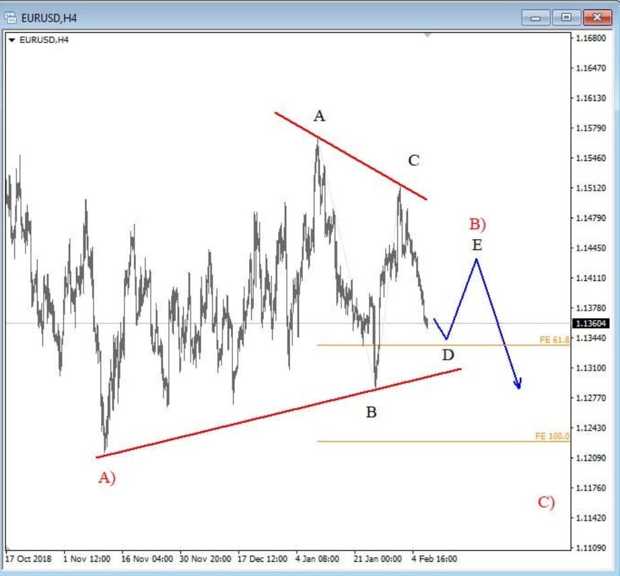Click the black E wave label
This screenshot has width=620, height=576.
click(x=477, y=245)
